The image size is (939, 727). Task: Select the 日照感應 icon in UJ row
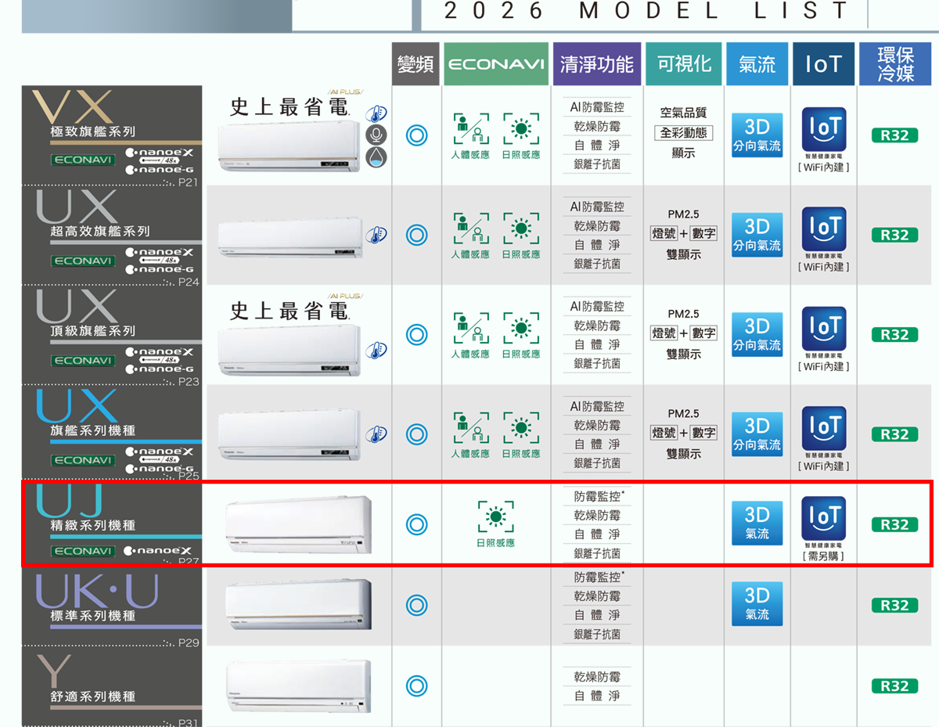click(495, 516)
